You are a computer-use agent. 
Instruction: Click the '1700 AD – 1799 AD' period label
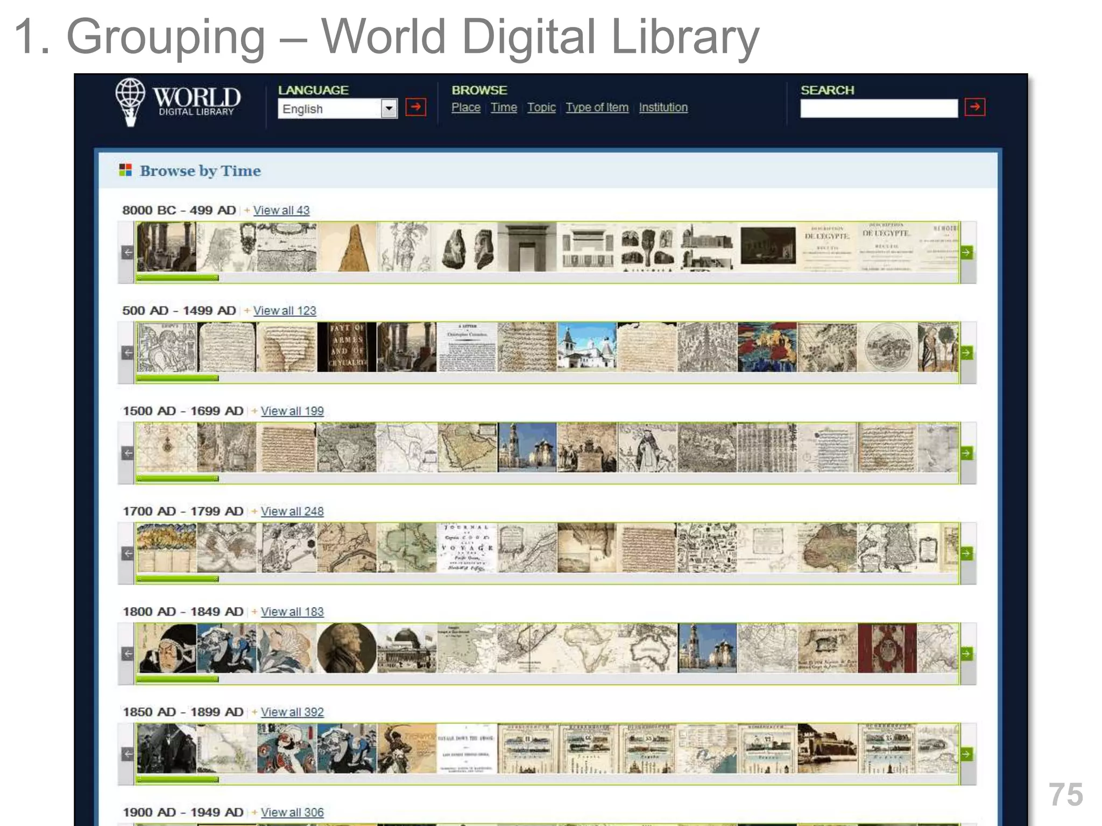coord(183,511)
